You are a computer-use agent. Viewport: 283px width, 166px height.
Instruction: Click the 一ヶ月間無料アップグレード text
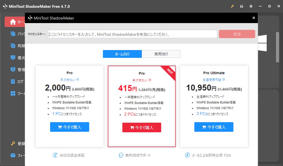coord(69,96)
